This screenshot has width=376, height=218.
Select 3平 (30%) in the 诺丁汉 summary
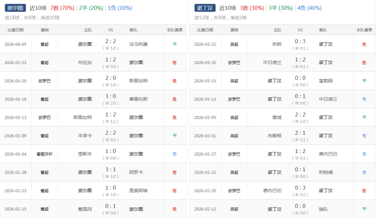click(x=281, y=8)
